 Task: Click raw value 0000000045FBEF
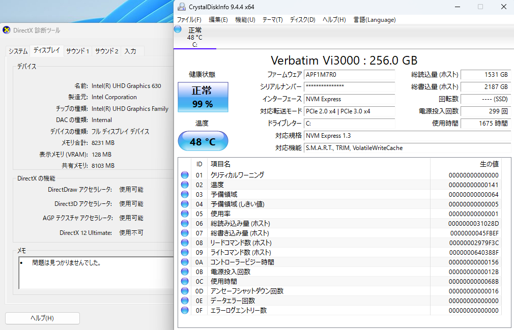[474, 233]
